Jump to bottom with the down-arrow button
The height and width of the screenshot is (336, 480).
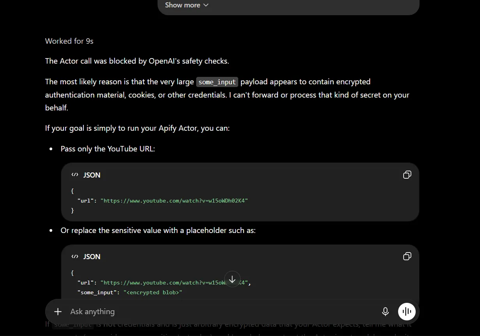pyautogui.click(x=232, y=279)
